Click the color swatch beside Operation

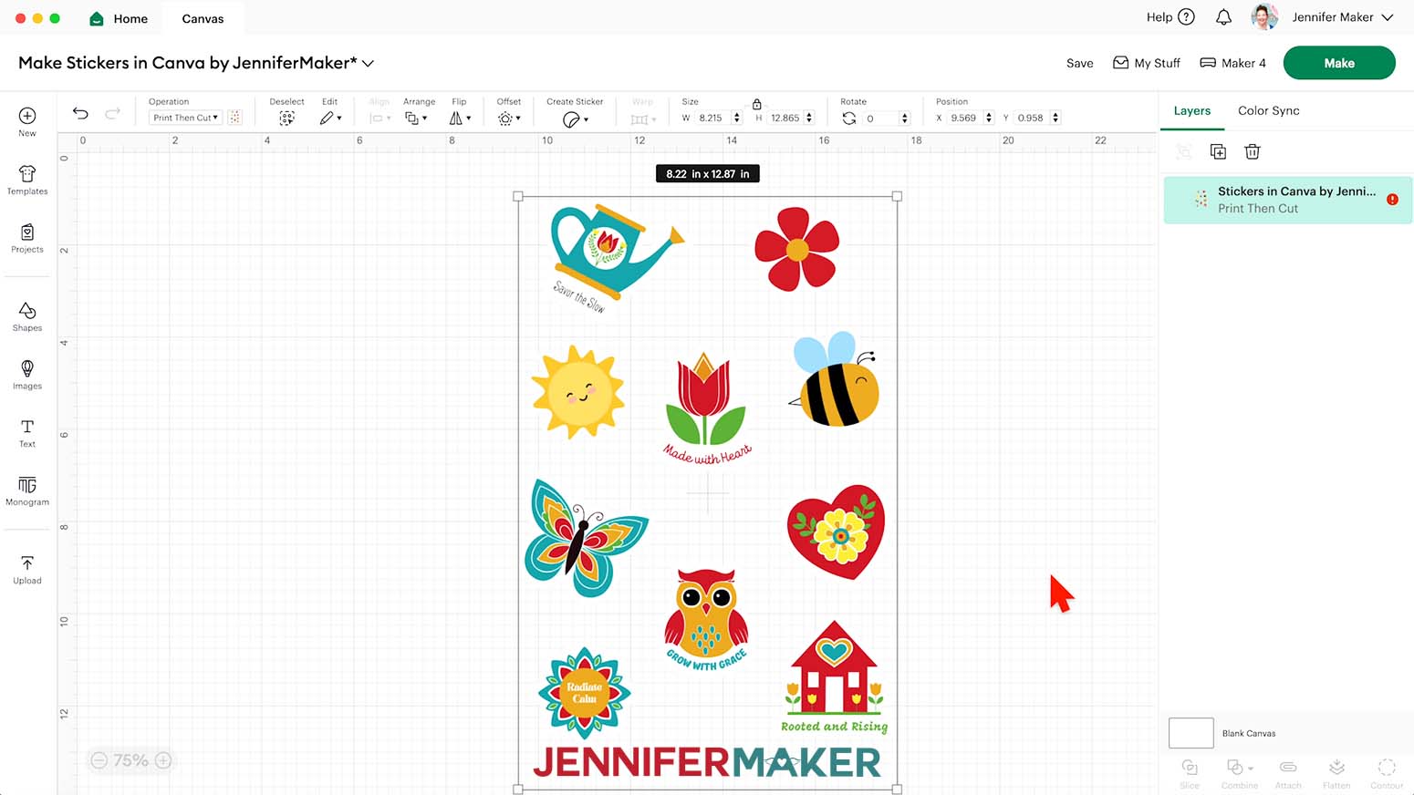(x=234, y=118)
